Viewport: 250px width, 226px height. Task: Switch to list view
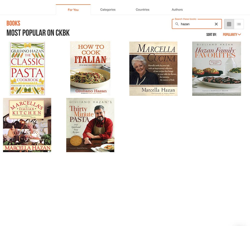[239, 24]
